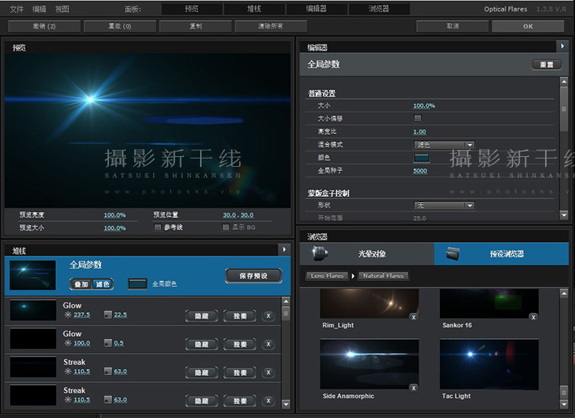
Task: Expand the 堆栈 panel options arrow
Action: point(284,250)
